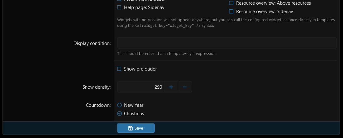Viewport: 343px width, 138px height.
Task: Tick the partially visible Forum view checkbox
Action: (119, 1)
